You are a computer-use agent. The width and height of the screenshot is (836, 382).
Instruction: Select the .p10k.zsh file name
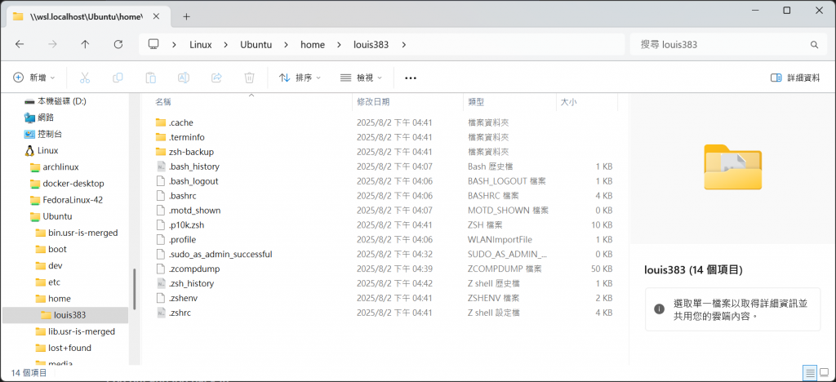pyautogui.click(x=186, y=224)
